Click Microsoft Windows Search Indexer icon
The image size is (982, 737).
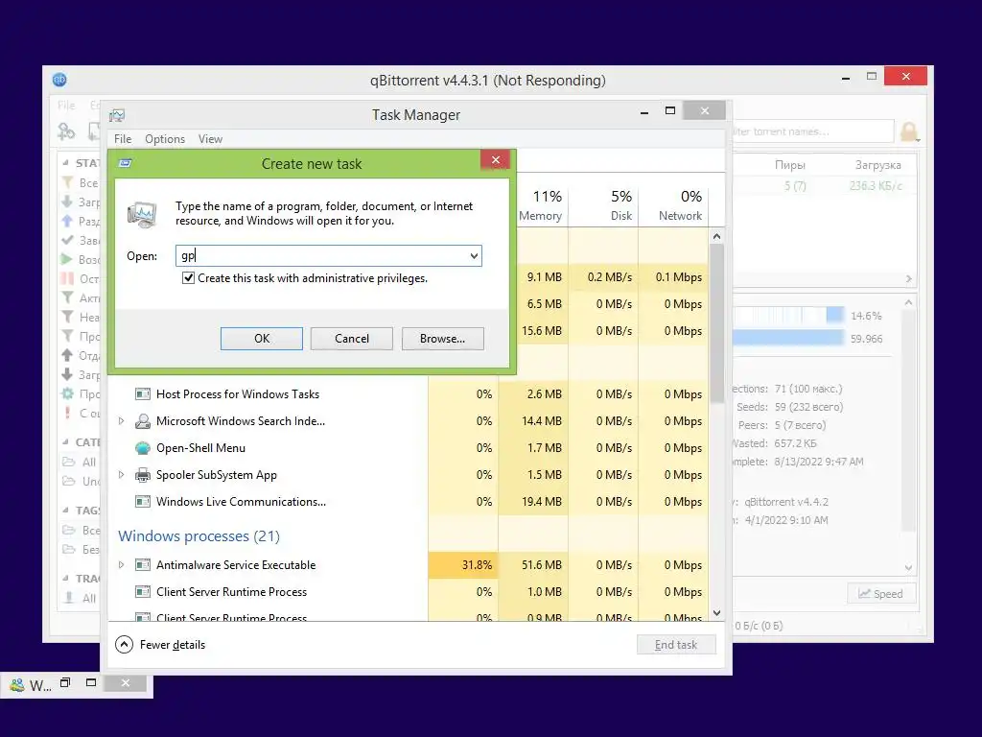click(143, 421)
